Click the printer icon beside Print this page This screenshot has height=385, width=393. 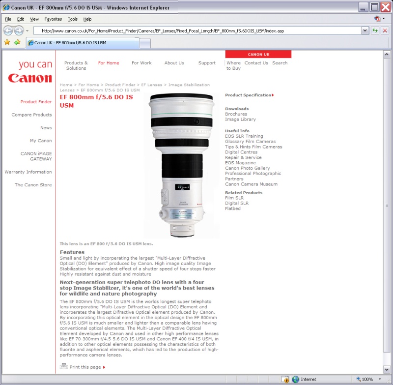click(x=63, y=366)
